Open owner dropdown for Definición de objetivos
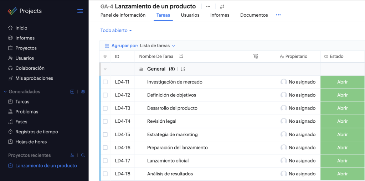Screen dimensions: 365x181 pos(298,95)
